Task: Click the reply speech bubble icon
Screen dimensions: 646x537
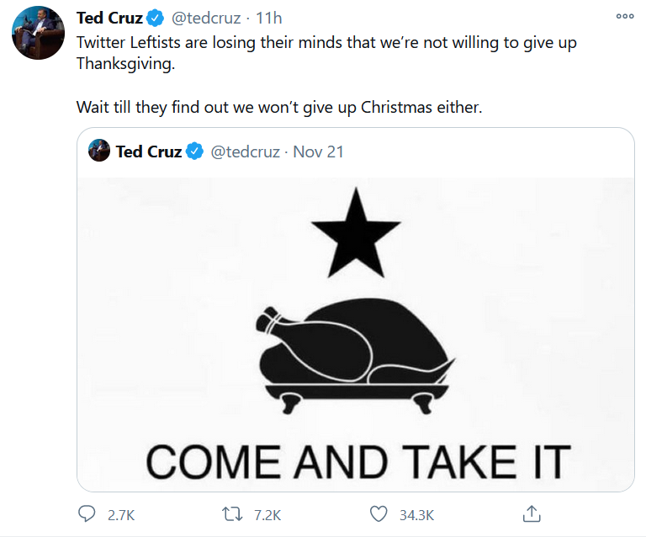Action: [x=87, y=513]
